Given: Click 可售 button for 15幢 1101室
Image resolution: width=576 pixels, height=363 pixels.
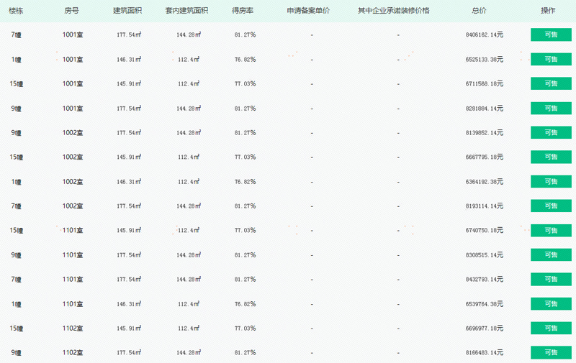Looking at the screenshot, I should [551, 230].
